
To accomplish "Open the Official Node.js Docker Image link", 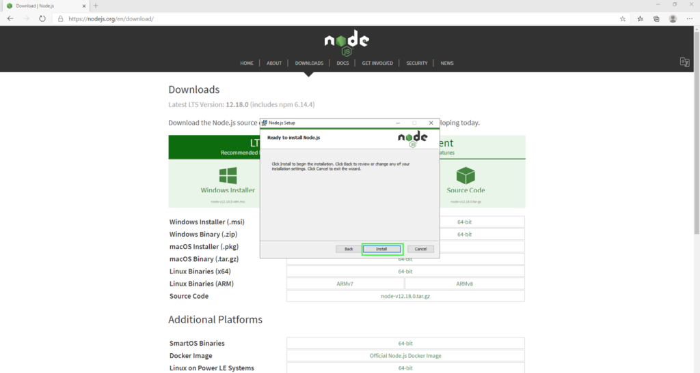I will (x=405, y=355).
